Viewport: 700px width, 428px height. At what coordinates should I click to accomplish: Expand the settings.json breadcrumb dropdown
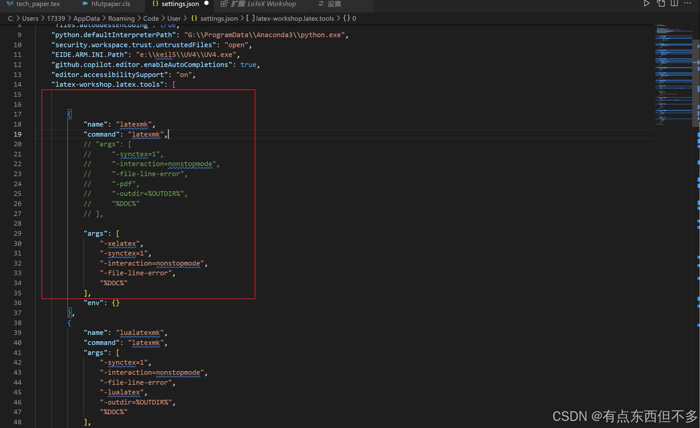[x=219, y=18]
